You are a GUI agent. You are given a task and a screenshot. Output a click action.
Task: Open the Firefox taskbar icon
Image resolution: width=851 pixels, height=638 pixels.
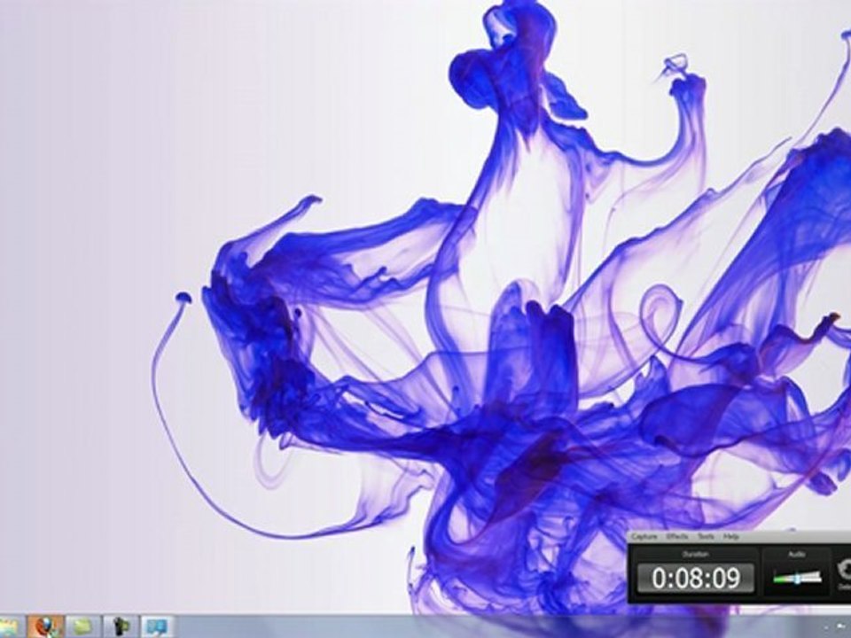45,626
